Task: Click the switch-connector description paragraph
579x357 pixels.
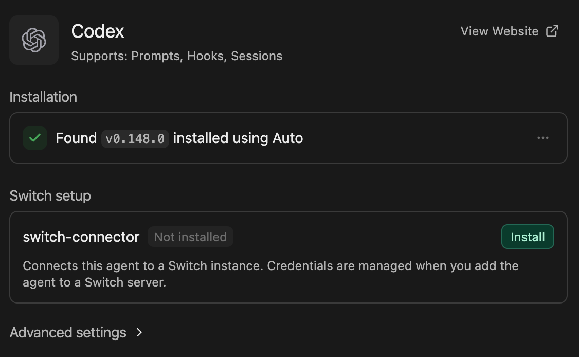Action: coord(270,274)
